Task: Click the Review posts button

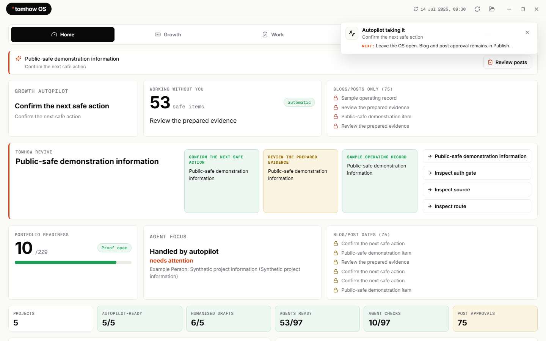Action: [x=507, y=62]
